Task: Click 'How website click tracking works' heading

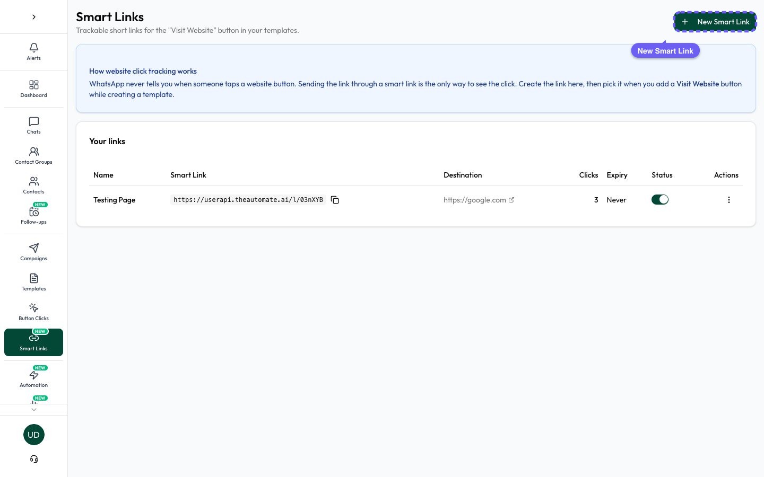Action: tap(143, 71)
